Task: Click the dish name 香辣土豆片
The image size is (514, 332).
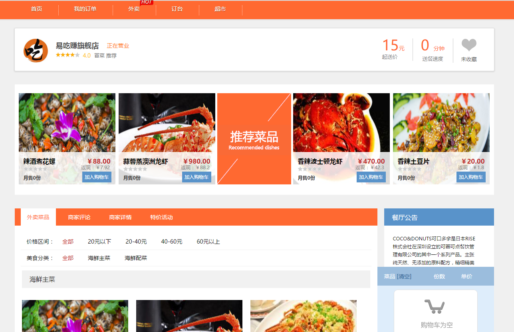Action: (413, 162)
